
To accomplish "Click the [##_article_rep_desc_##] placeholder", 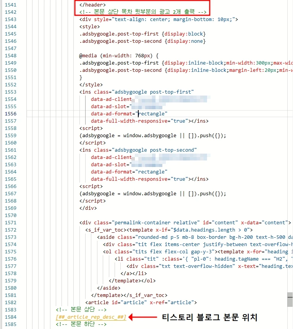I will tap(91, 317).
